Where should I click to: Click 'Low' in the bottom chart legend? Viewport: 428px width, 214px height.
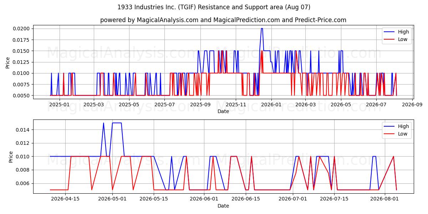click(403, 134)
